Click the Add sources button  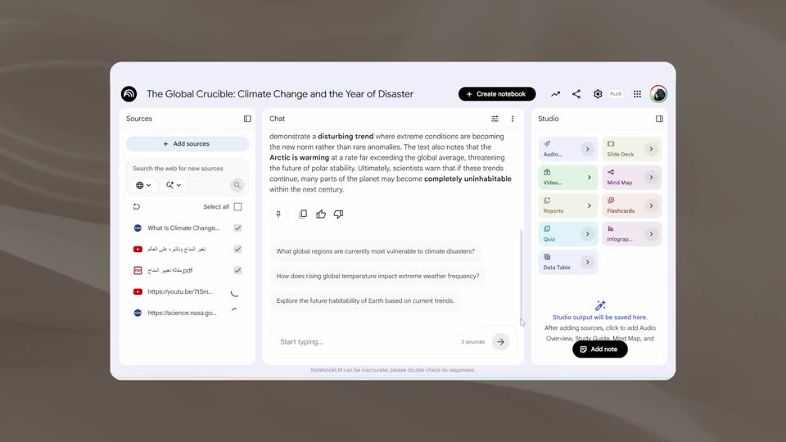tap(187, 144)
